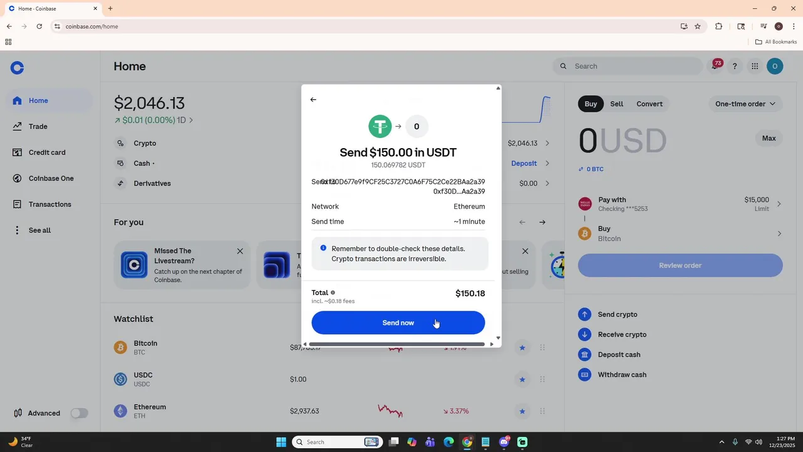Toggle USDC watchlist star

pos(522,379)
